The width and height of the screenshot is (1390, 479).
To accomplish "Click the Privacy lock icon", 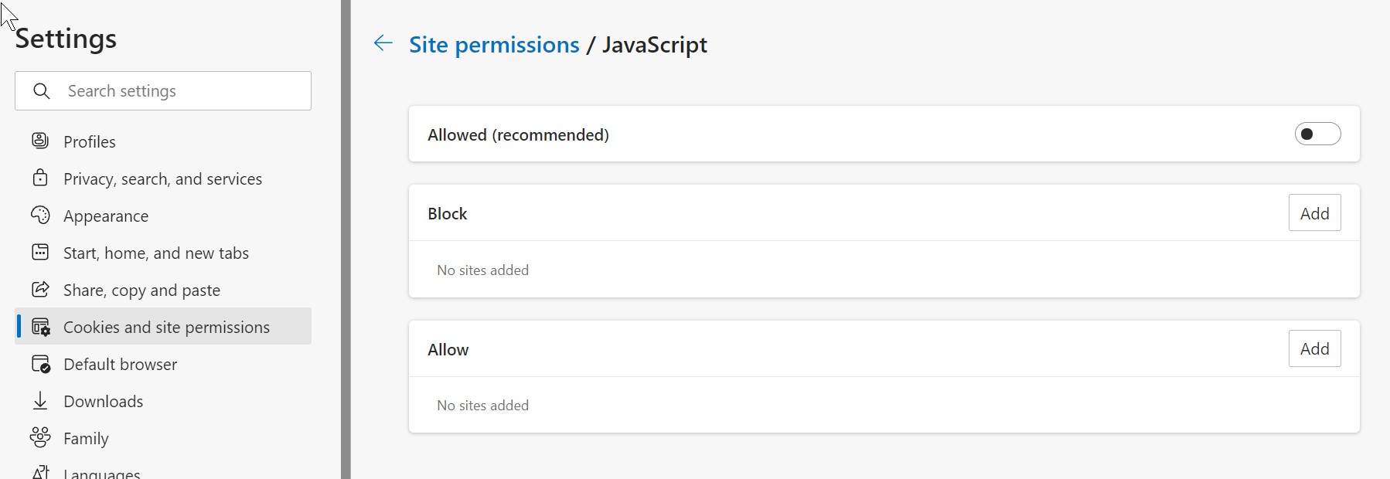I will (x=40, y=178).
